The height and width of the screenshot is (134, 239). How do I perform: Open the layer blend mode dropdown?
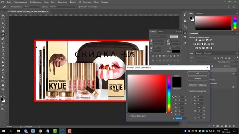[x=201, y=62]
